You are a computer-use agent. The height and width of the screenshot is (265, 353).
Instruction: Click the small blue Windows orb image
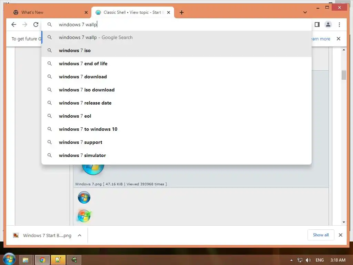point(84,197)
